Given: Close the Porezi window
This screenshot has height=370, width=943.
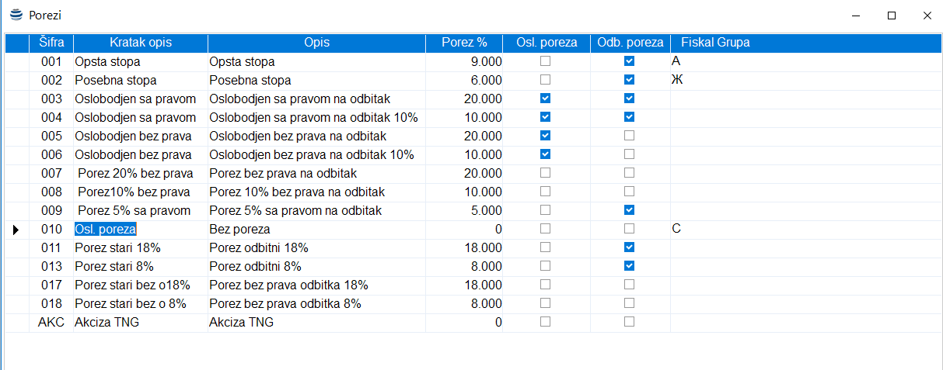Looking at the screenshot, I should point(927,15).
